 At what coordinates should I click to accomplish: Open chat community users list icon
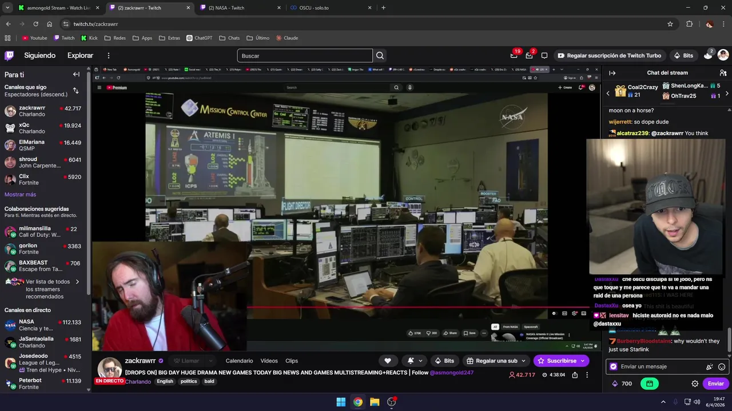click(723, 73)
